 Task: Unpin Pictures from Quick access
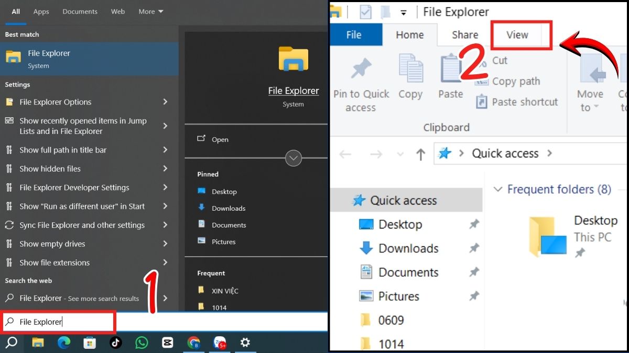click(474, 296)
